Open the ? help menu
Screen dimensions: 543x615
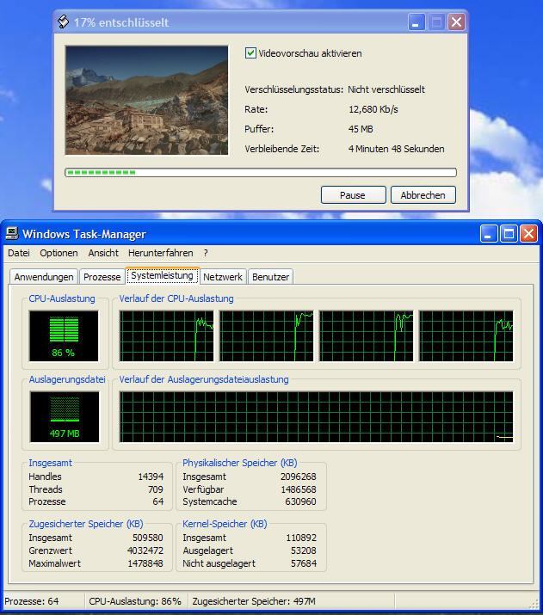click(x=206, y=253)
